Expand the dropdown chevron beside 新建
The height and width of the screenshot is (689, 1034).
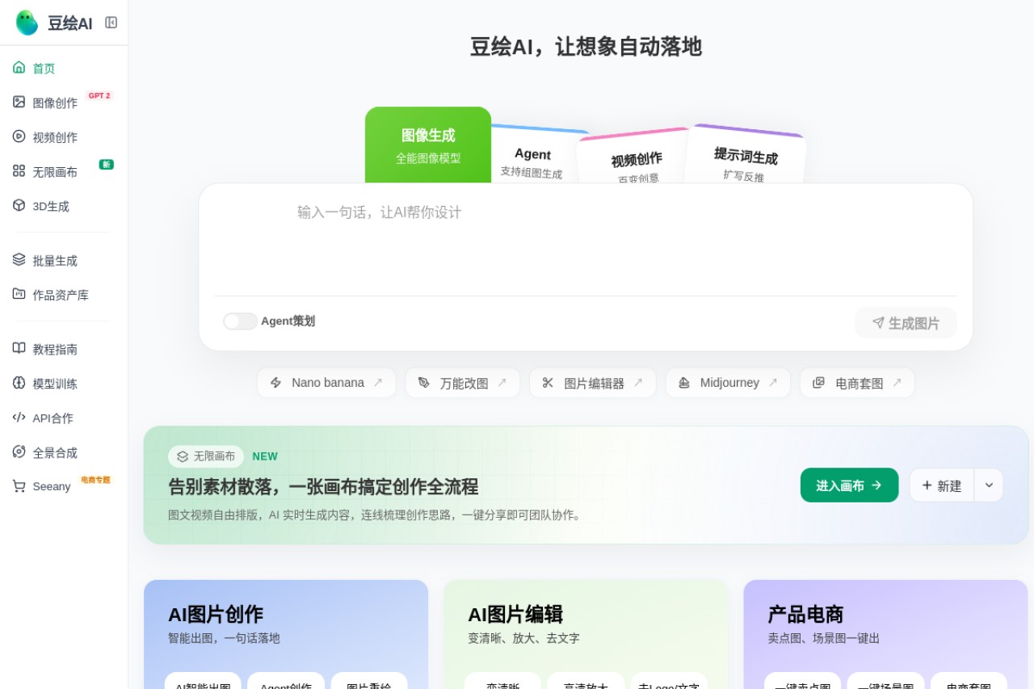(x=990, y=485)
